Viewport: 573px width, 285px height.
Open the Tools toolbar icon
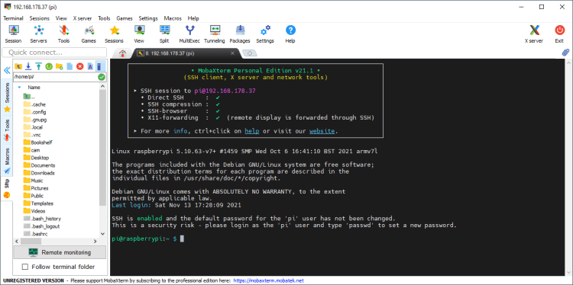tap(63, 34)
